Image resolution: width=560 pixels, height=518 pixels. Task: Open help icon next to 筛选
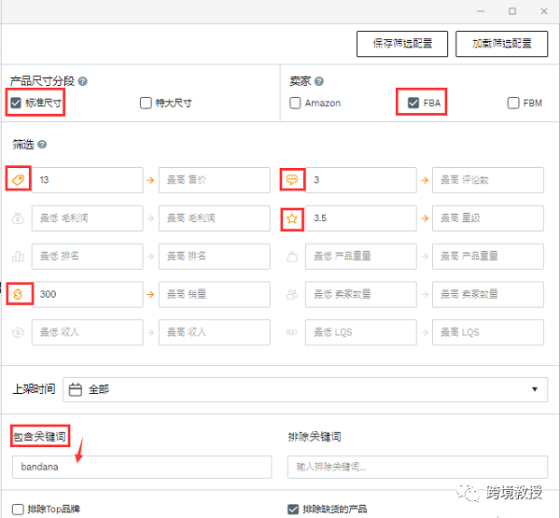click(42, 145)
